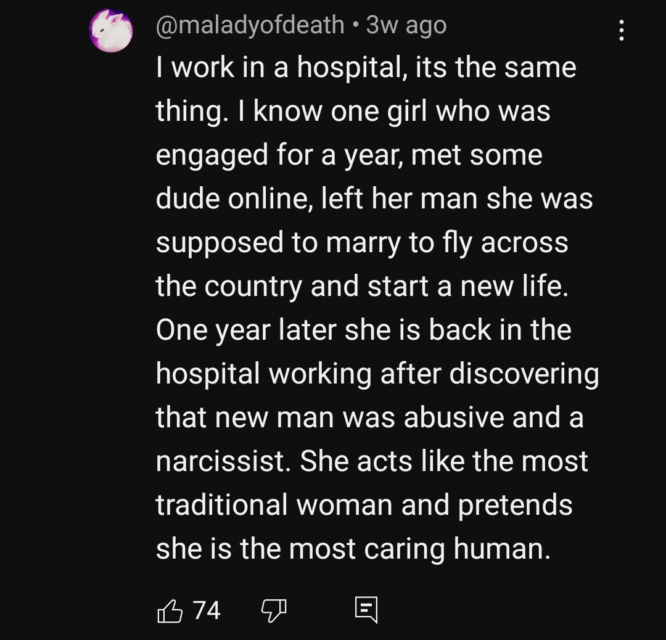Like the comment with thumbs-up icon

click(x=170, y=610)
